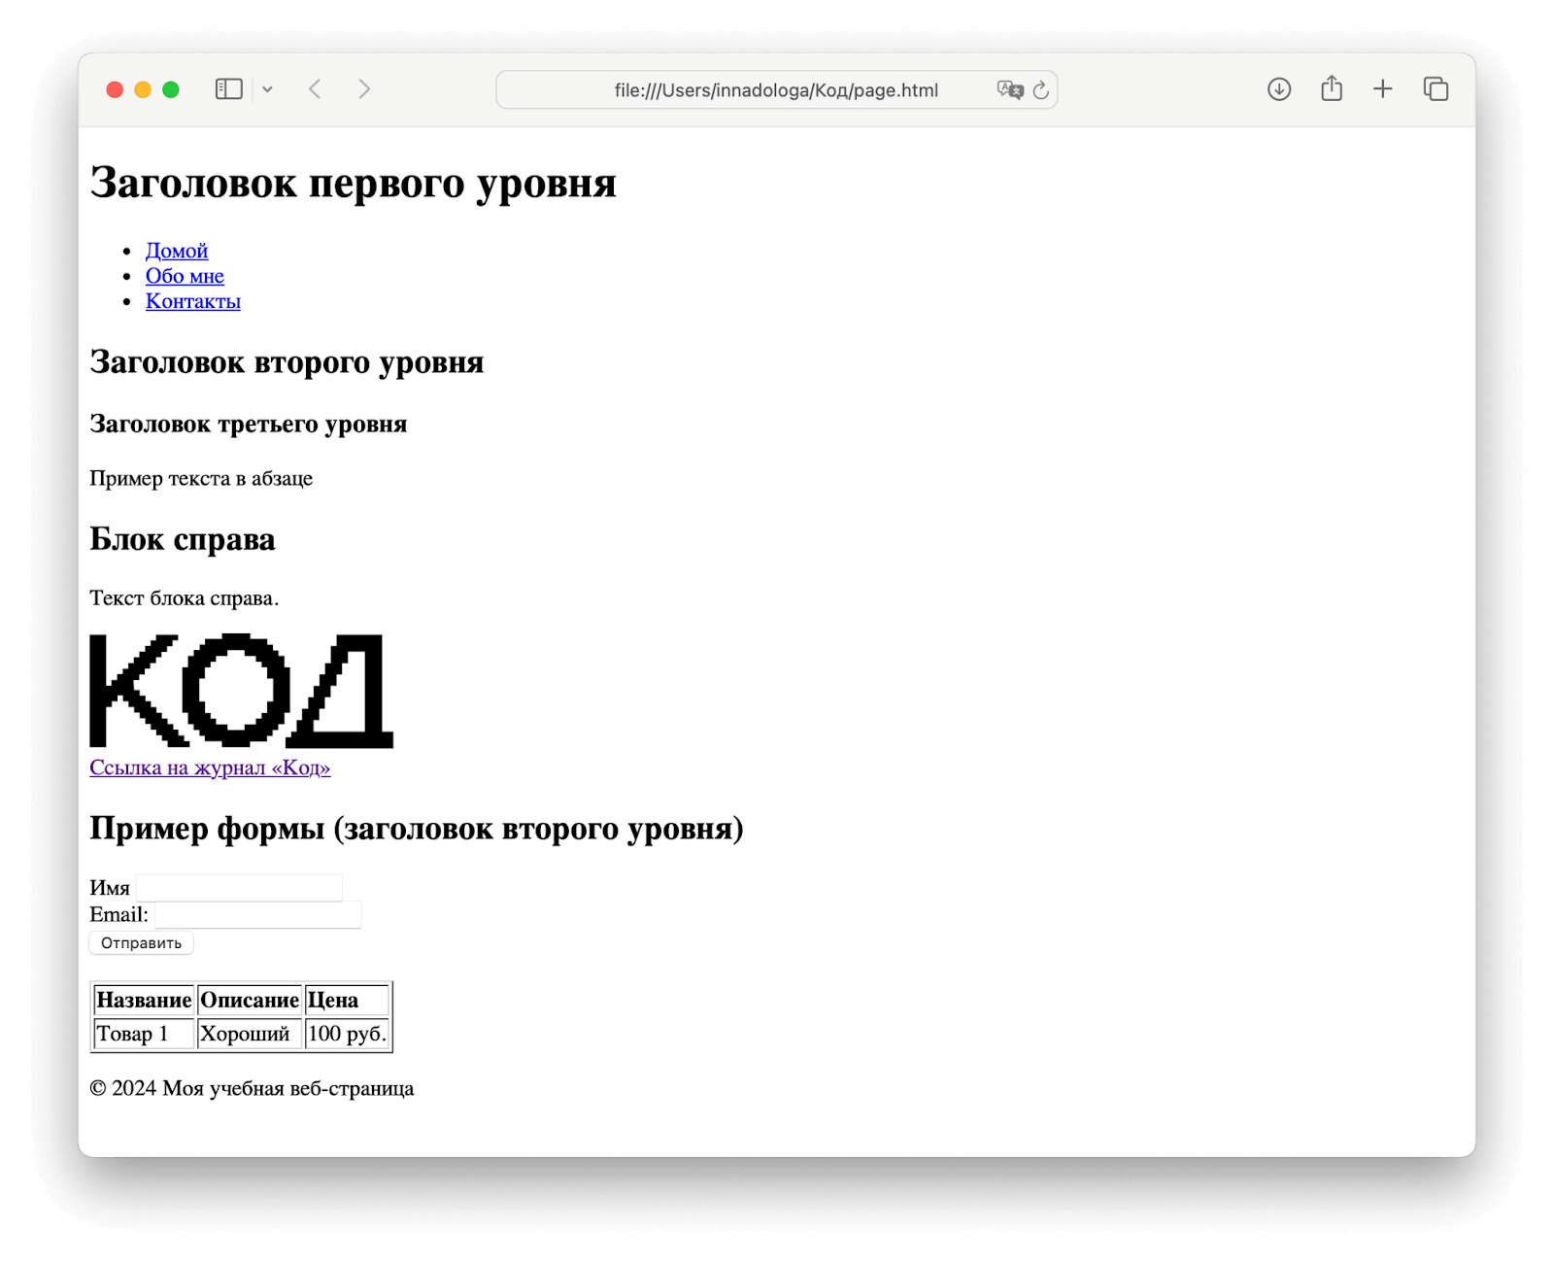1554x1261 pixels.
Task: Click the green fullscreen button
Action: (171, 89)
